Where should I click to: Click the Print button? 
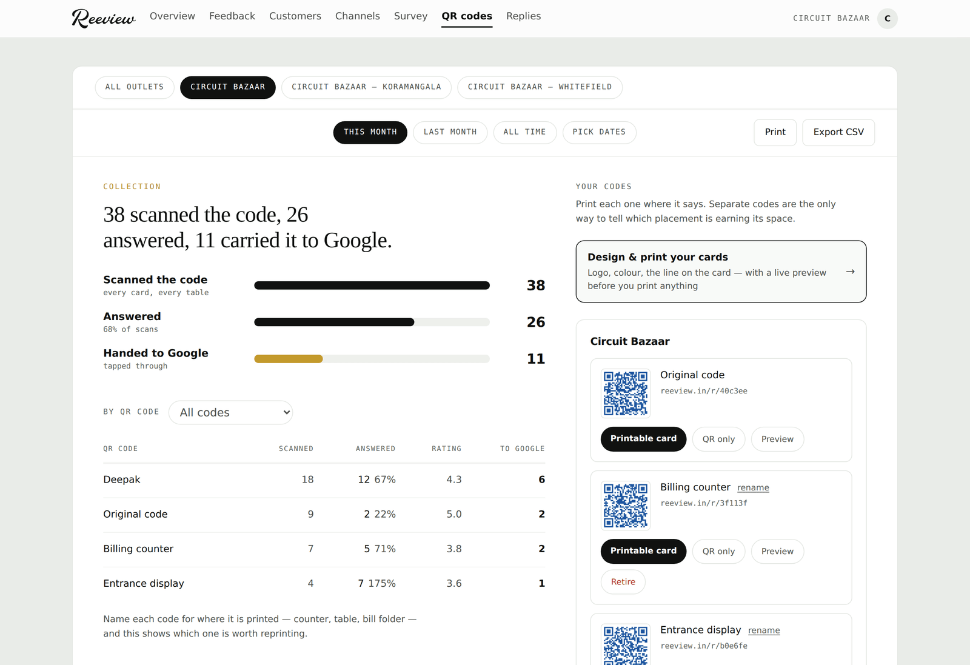[775, 132]
